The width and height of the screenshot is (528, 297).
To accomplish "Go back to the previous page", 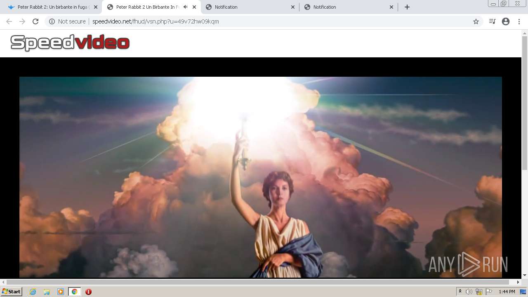I will (9, 21).
